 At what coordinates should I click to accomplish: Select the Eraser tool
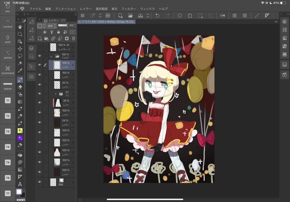[20, 87]
